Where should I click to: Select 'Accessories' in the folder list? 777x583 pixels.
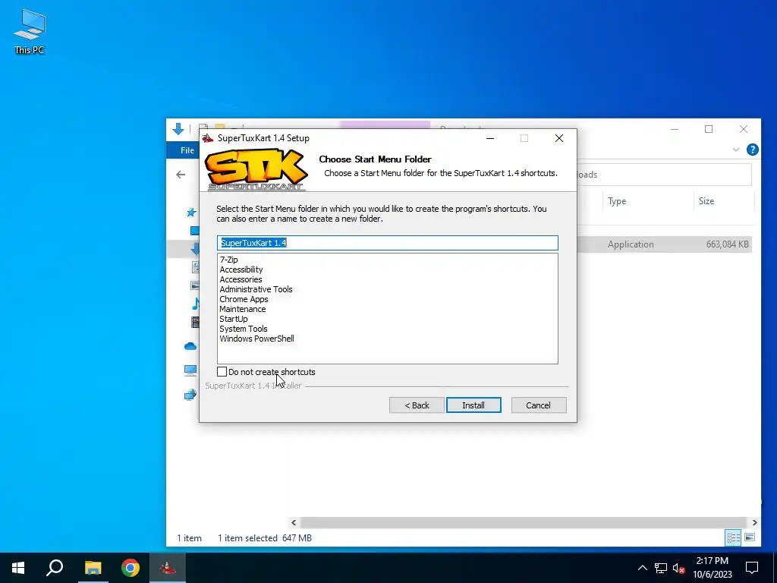point(241,279)
